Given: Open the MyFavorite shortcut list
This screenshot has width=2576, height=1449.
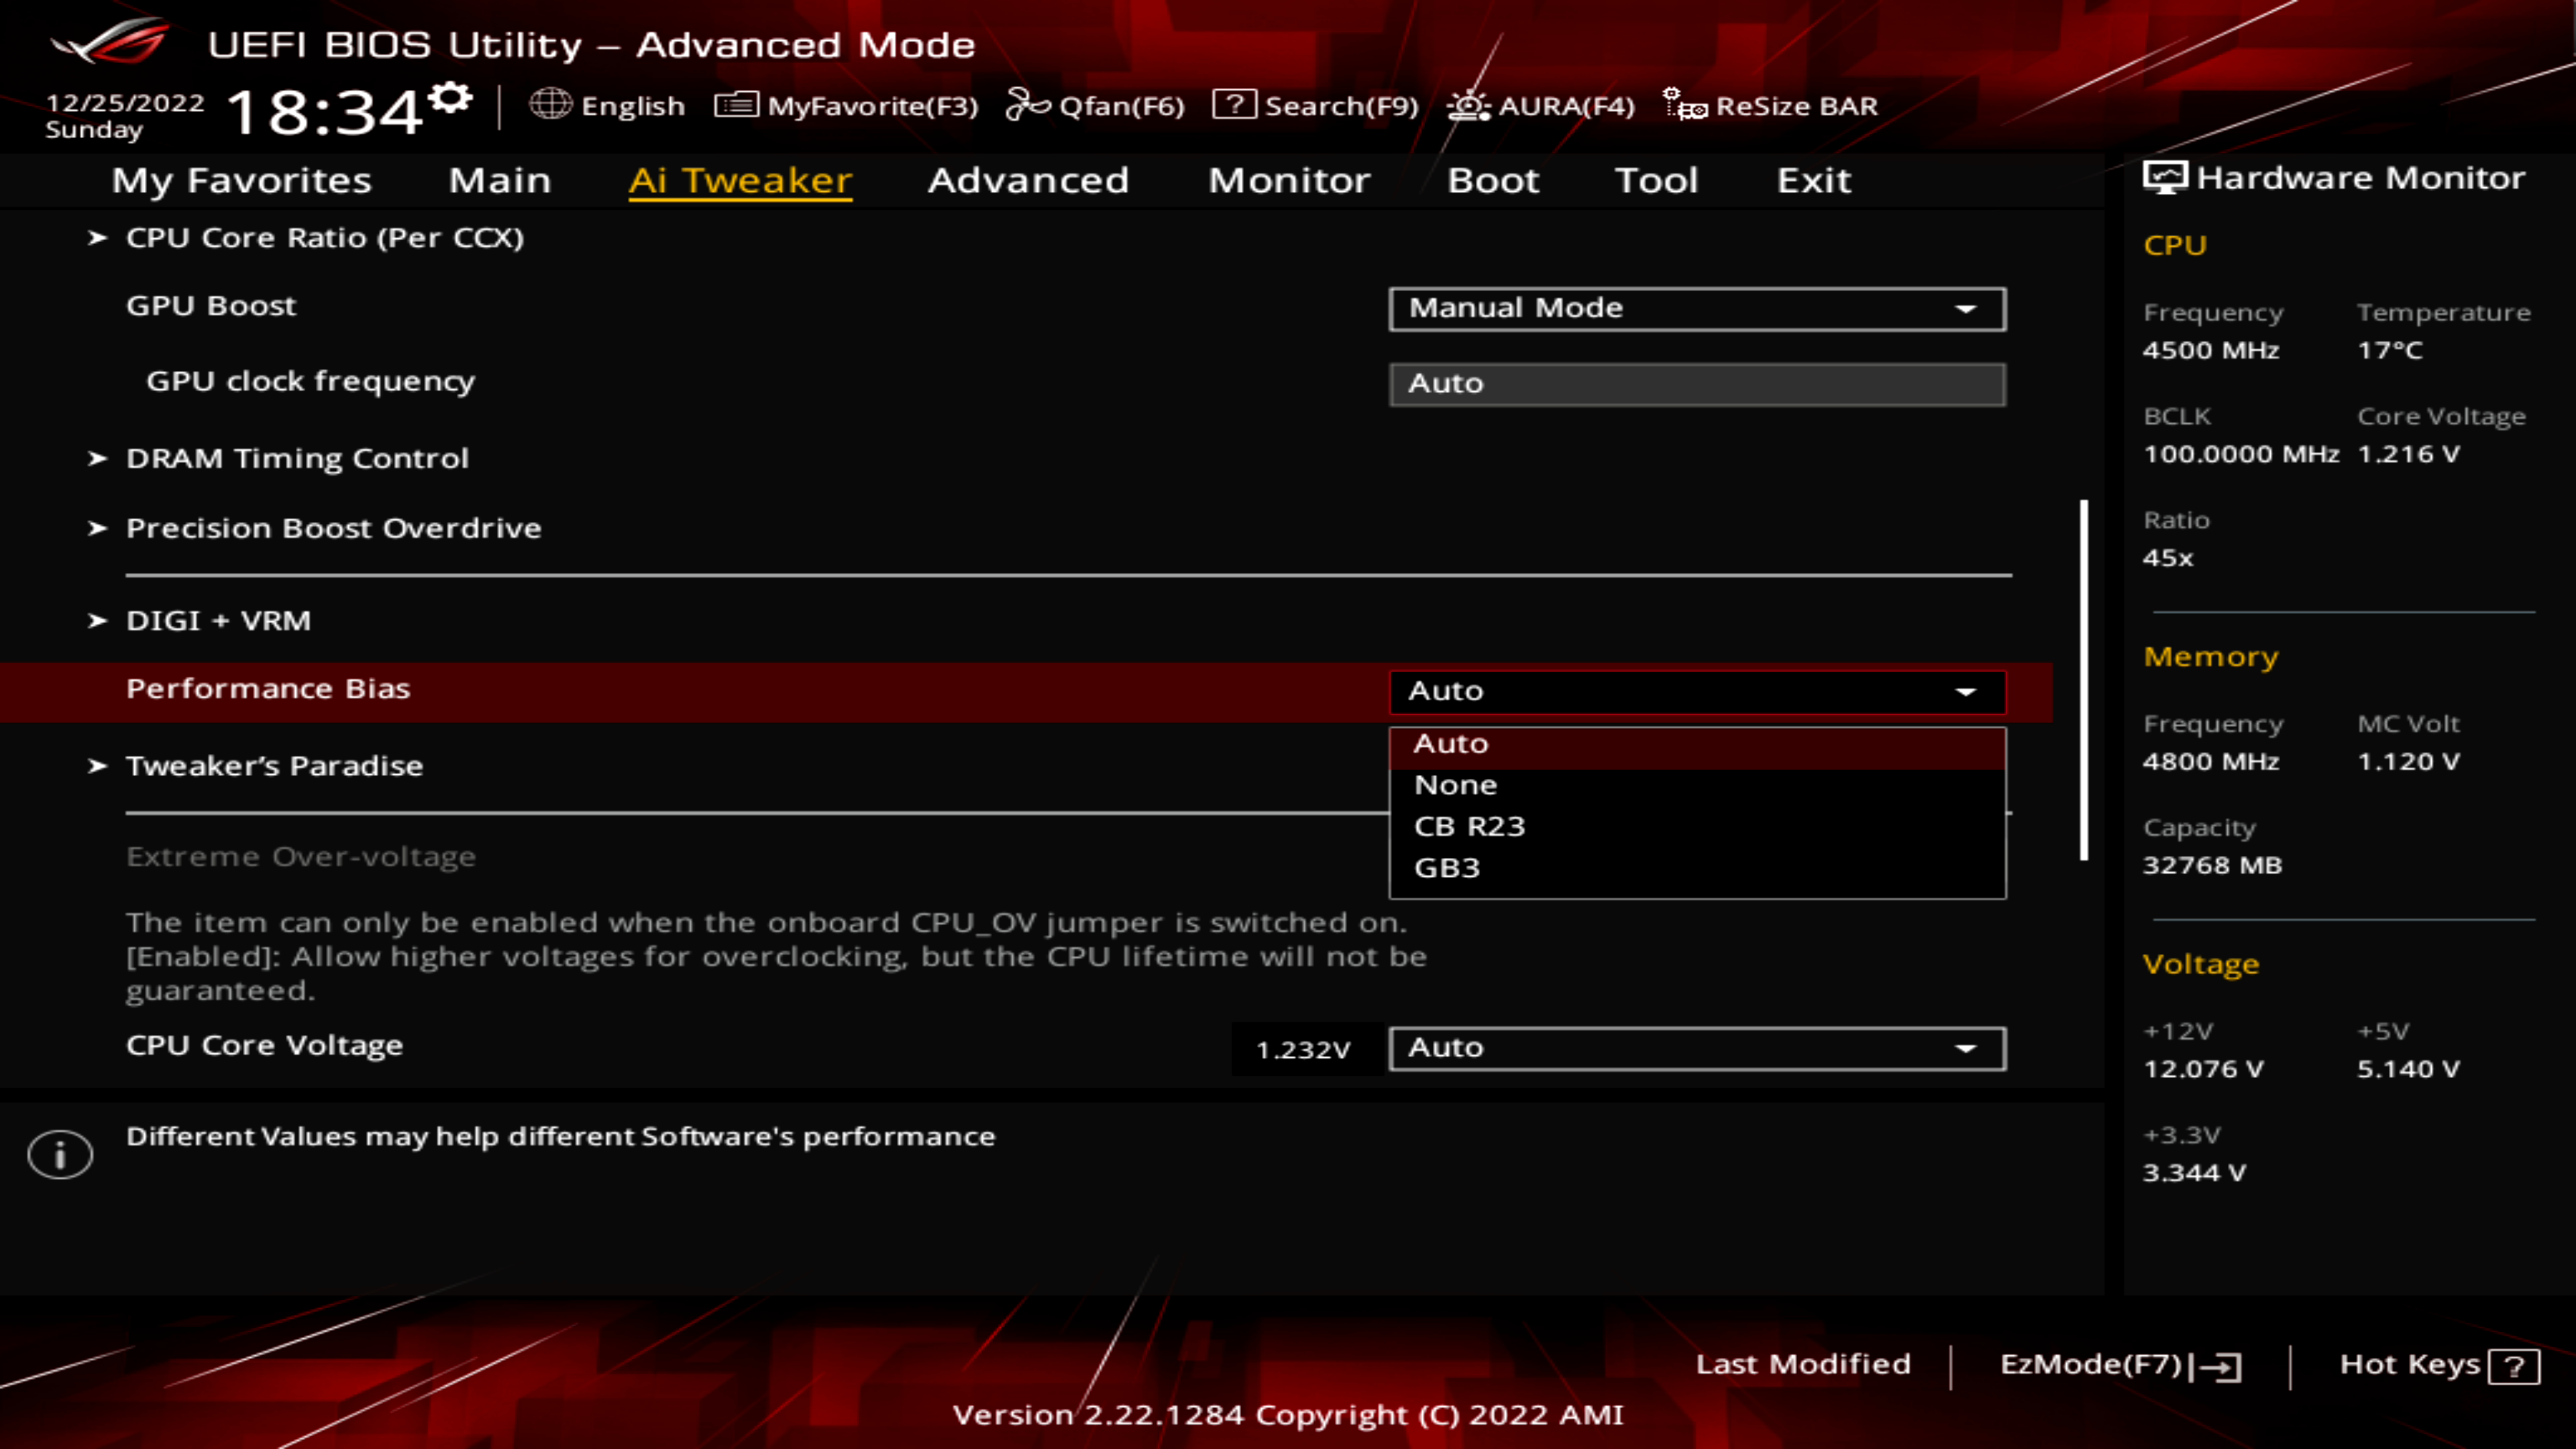Looking at the screenshot, I should 848,105.
